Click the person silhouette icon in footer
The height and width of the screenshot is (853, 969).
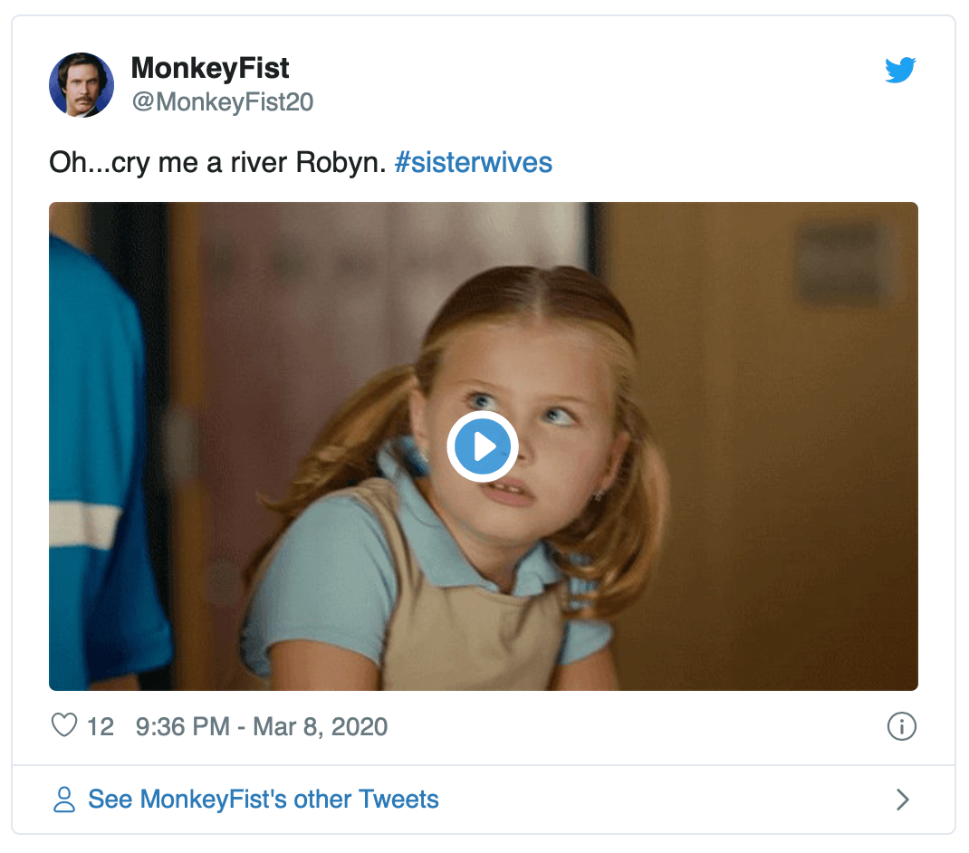click(64, 800)
